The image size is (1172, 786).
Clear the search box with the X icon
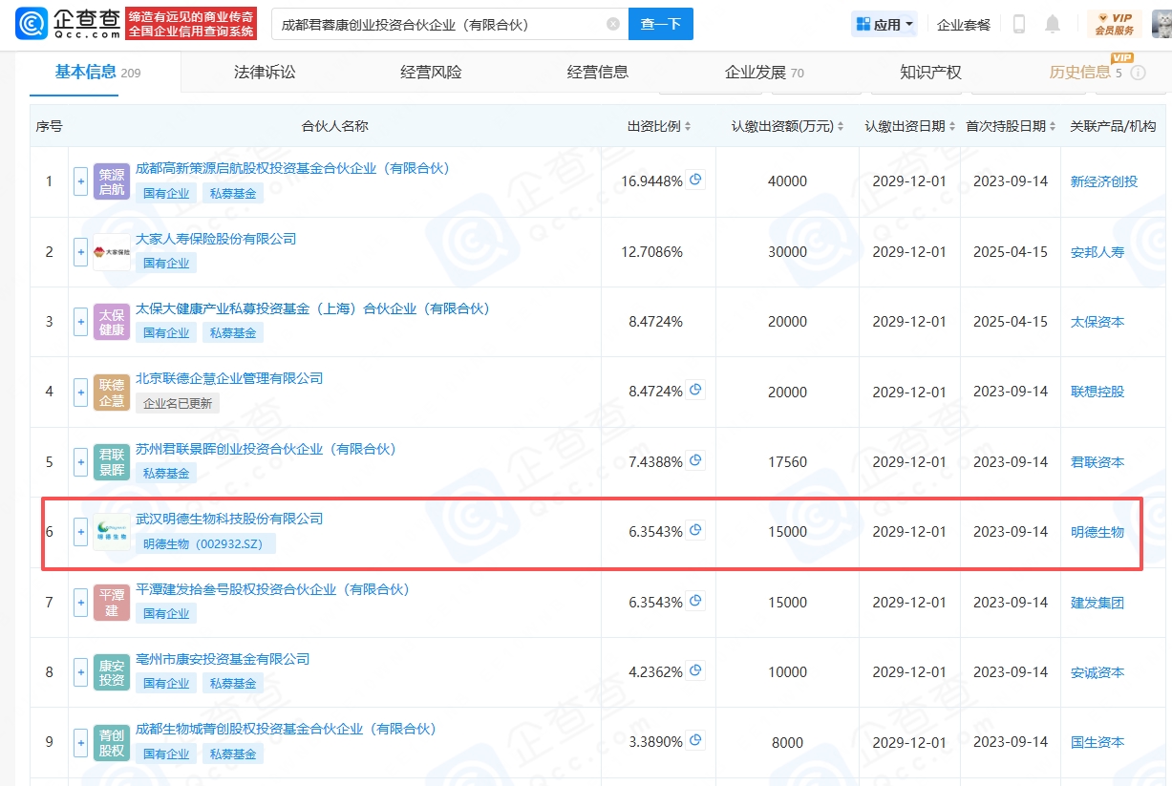click(613, 25)
